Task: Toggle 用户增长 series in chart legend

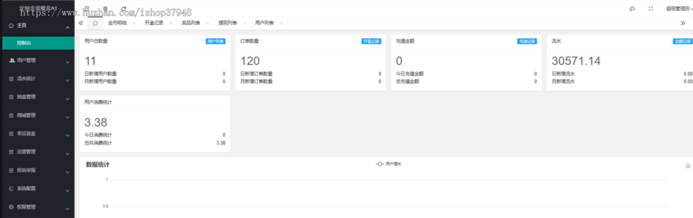Action: click(x=389, y=164)
